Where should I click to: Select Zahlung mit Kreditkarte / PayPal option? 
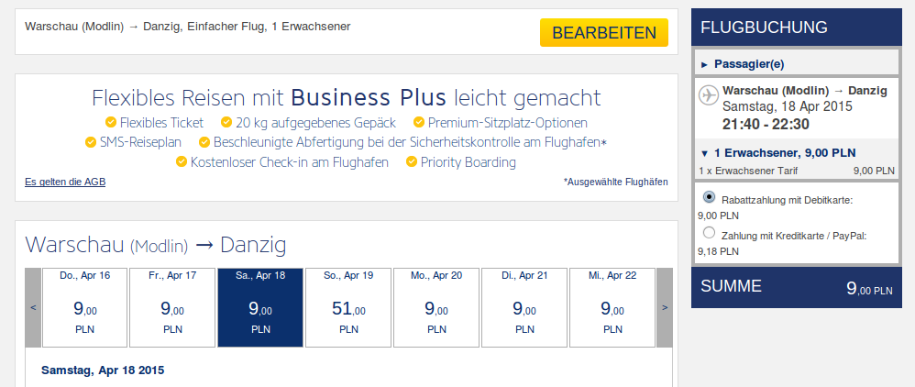[x=709, y=233]
